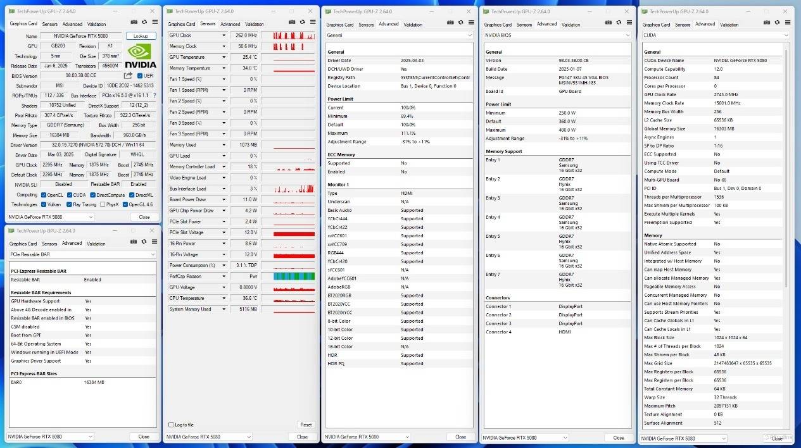Open GPU selector dropdown in Graphics Card window
Screen dimensions: 801x448
click(51, 216)
